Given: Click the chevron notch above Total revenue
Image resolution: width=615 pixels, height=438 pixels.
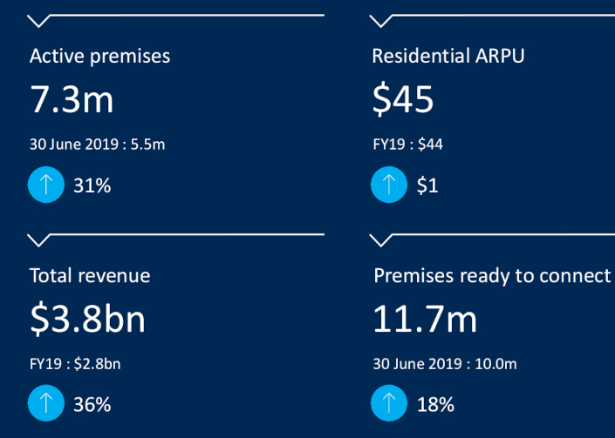Looking at the screenshot, I should coord(39,239).
